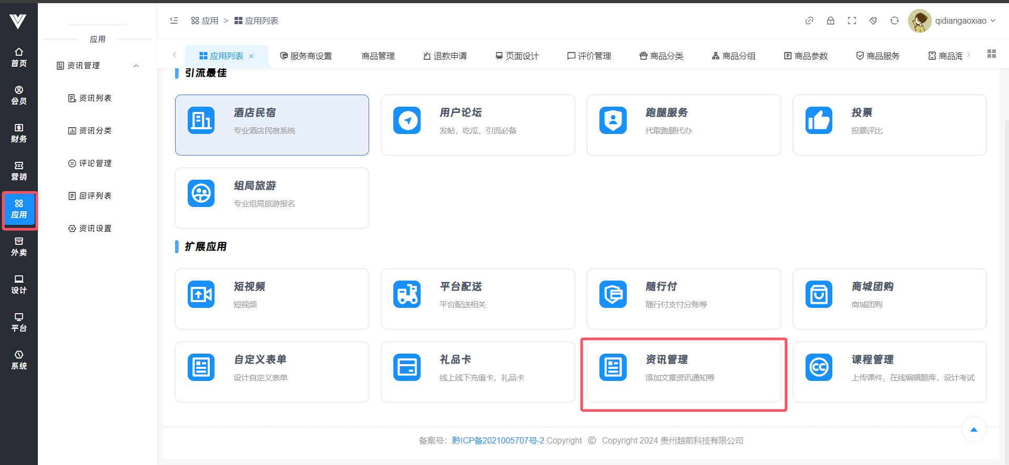Open the 短视频 app card
The image size is (1009, 465).
(272, 298)
